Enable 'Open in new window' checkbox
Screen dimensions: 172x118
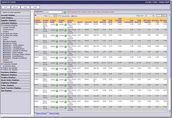2,12
